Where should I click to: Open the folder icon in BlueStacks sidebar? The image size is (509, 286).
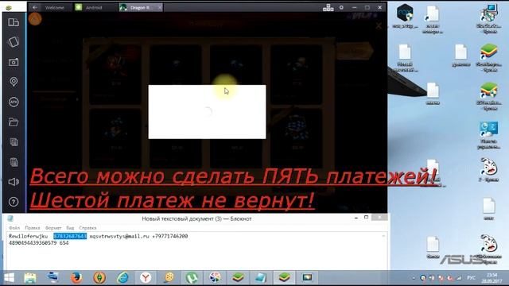tap(14, 122)
